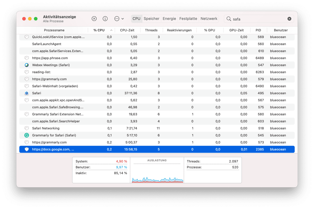
Task: Expand the chevron next to the ellipsis icon
Action: point(123,19)
